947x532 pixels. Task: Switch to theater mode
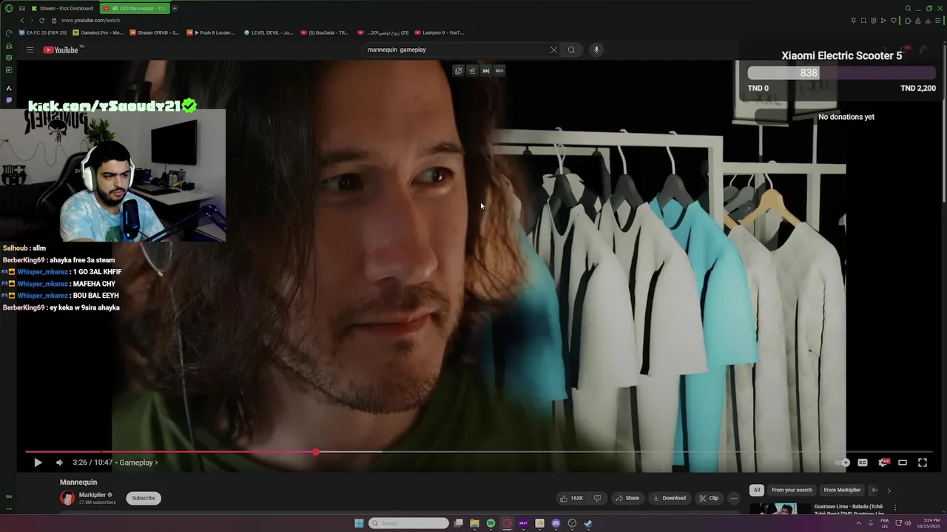pyautogui.click(x=903, y=463)
